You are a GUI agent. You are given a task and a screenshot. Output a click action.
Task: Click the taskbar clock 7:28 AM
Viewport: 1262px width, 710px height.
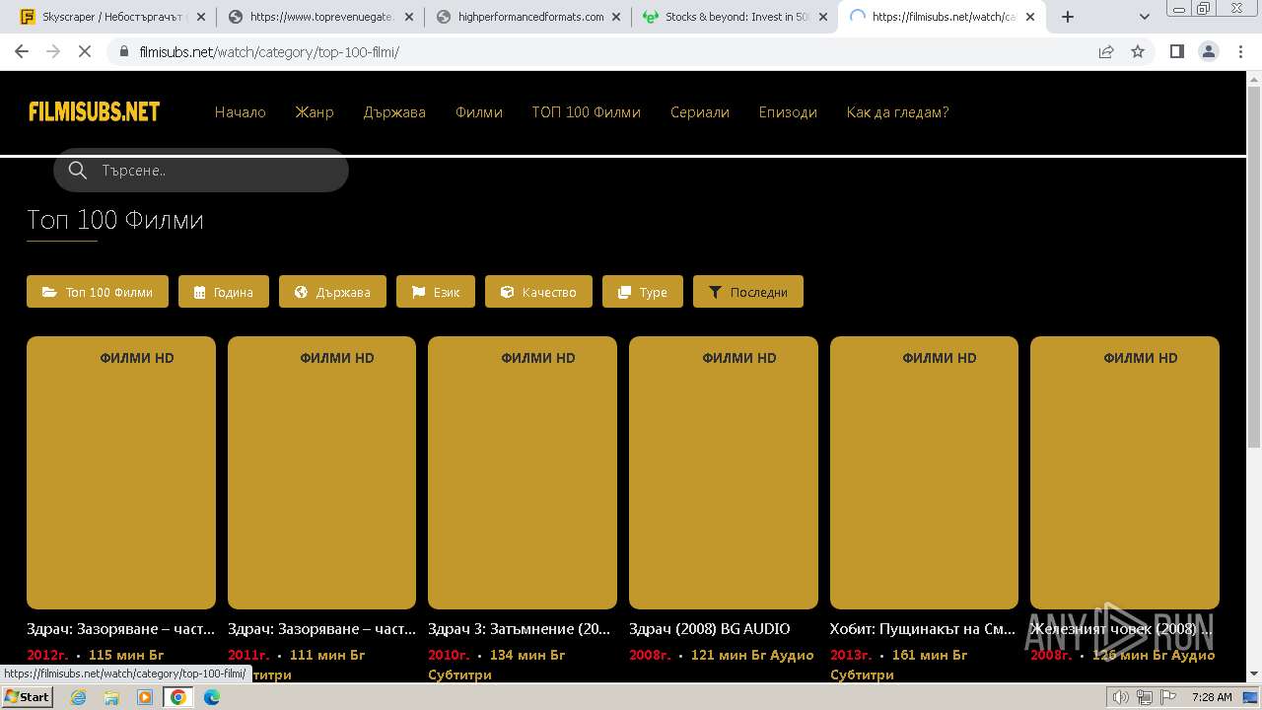1212,697
